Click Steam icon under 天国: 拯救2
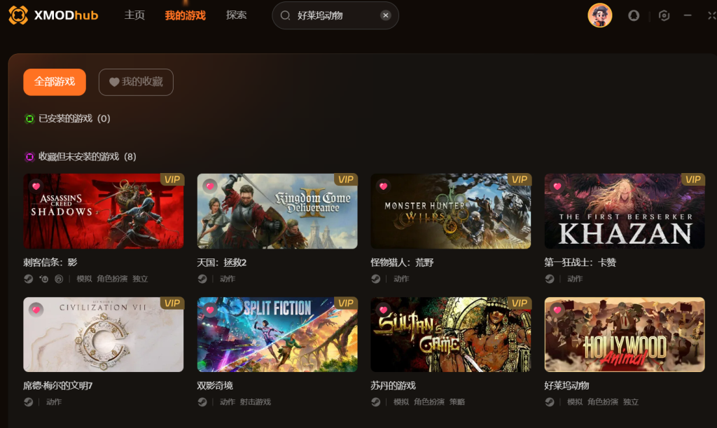 [202, 279]
